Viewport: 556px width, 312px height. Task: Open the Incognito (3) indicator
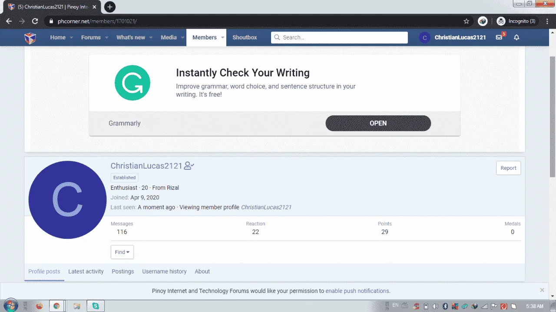pyautogui.click(x=516, y=21)
